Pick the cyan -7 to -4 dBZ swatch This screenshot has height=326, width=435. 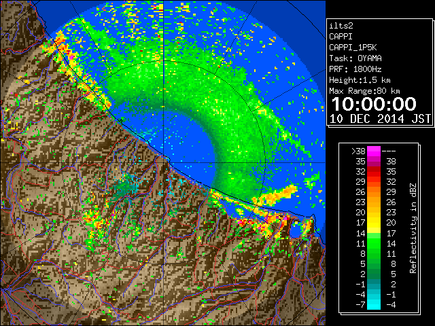(374, 304)
